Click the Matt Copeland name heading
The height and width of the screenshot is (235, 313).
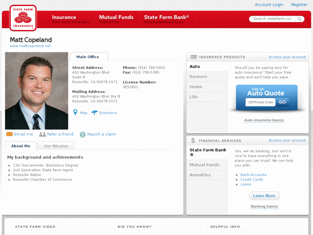pyautogui.click(x=31, y=40)
